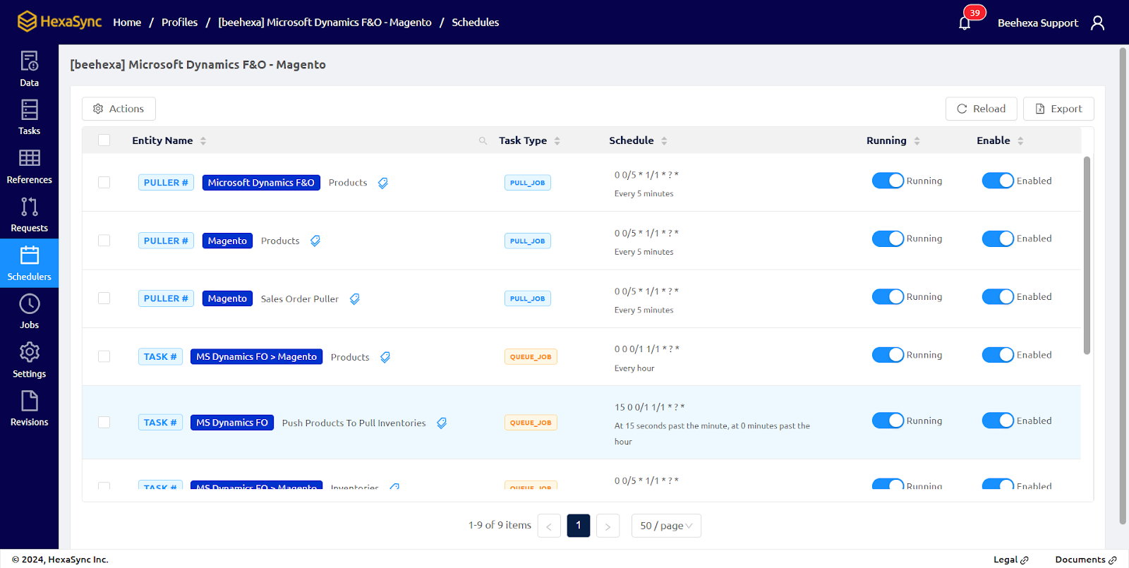Screen dimensions: 1129x568
Task: Toggle Enabled for Sales Order Puller
Action: 998,296
